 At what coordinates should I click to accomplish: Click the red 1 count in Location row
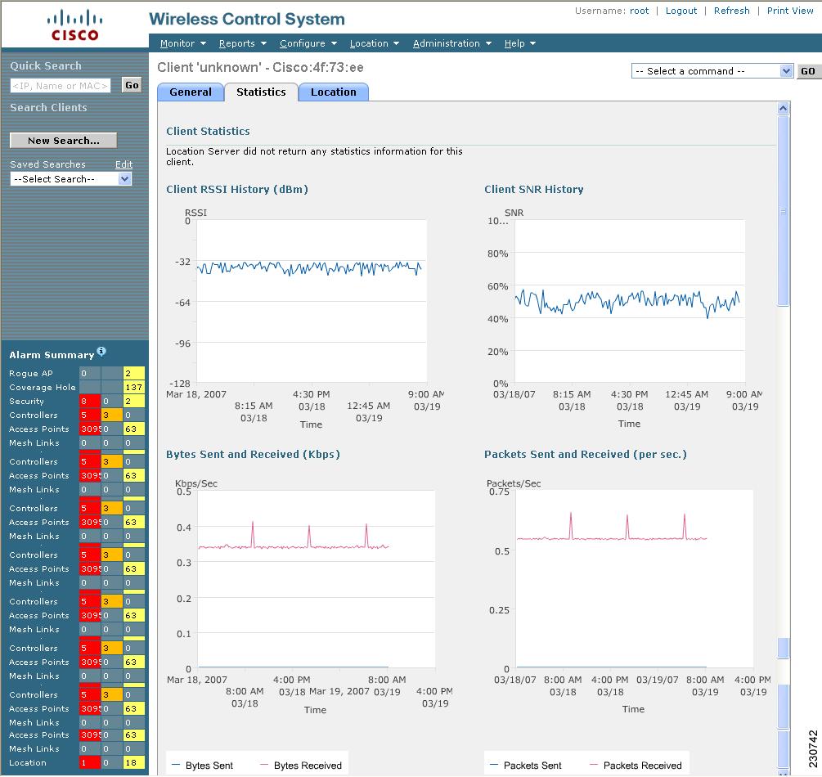[90, 763]
